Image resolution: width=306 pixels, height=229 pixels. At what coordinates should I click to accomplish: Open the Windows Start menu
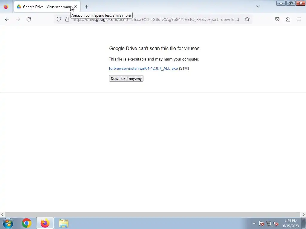(x=8, y=223)
